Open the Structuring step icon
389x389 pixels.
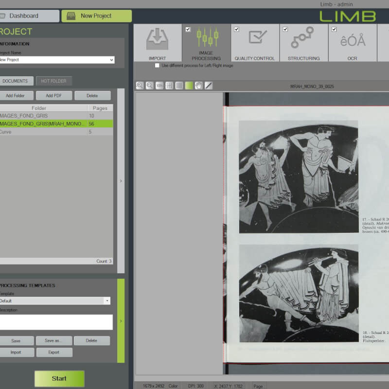(x=303, y=38)
